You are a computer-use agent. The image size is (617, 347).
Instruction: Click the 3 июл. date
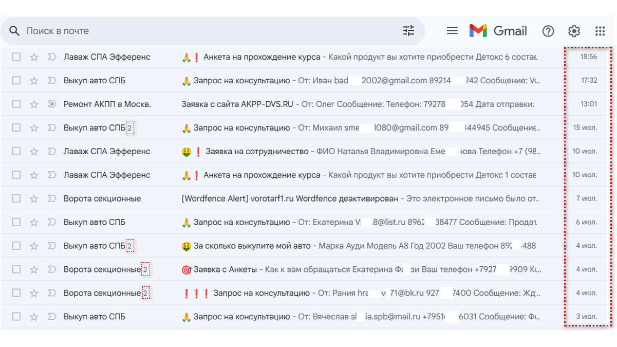tap(587, 317)
